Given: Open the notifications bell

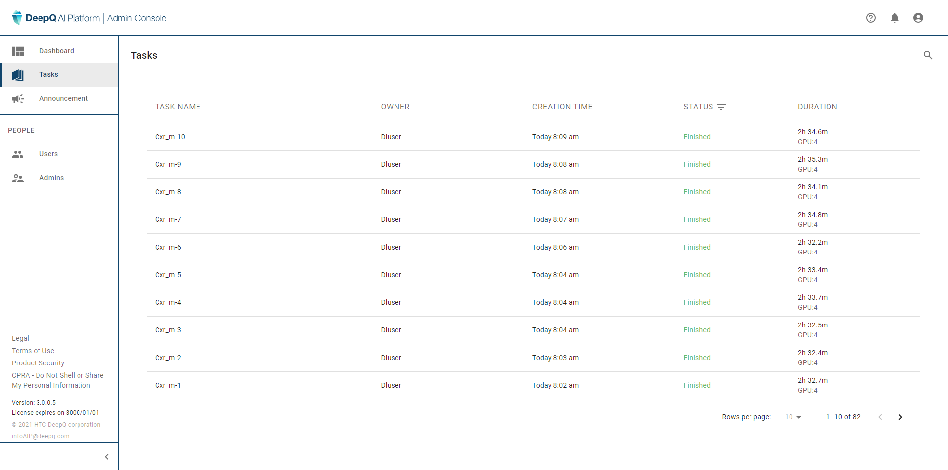Looking at the screenshot, I should pyautogui.click(x=895, y=18).
